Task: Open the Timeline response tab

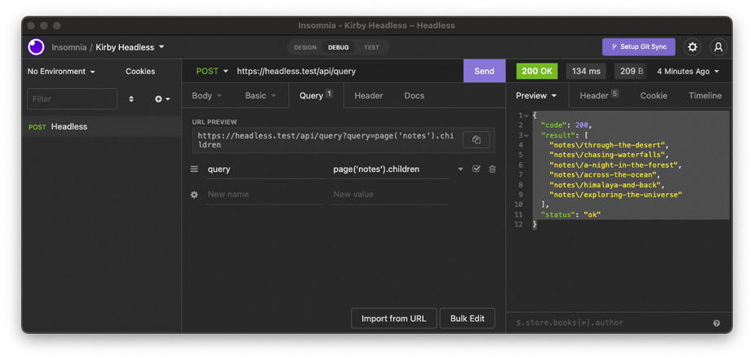Action: (x=704, y=95)
